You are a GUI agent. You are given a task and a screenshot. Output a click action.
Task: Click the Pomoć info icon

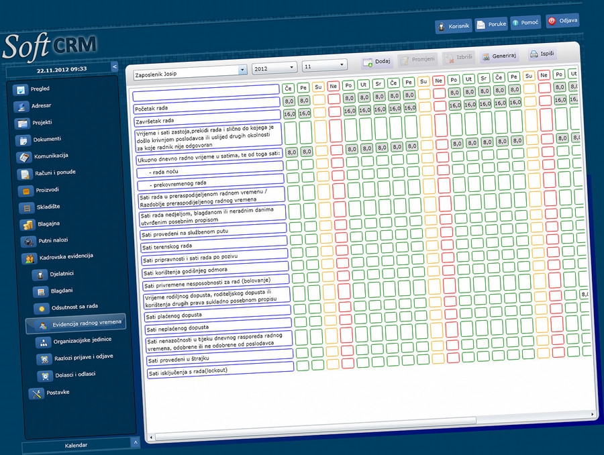coord(515,23)
